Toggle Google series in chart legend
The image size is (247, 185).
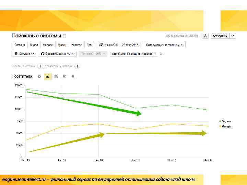coord(225,127)
